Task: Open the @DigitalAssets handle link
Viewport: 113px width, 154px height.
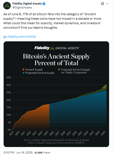Action: point(22,8)
